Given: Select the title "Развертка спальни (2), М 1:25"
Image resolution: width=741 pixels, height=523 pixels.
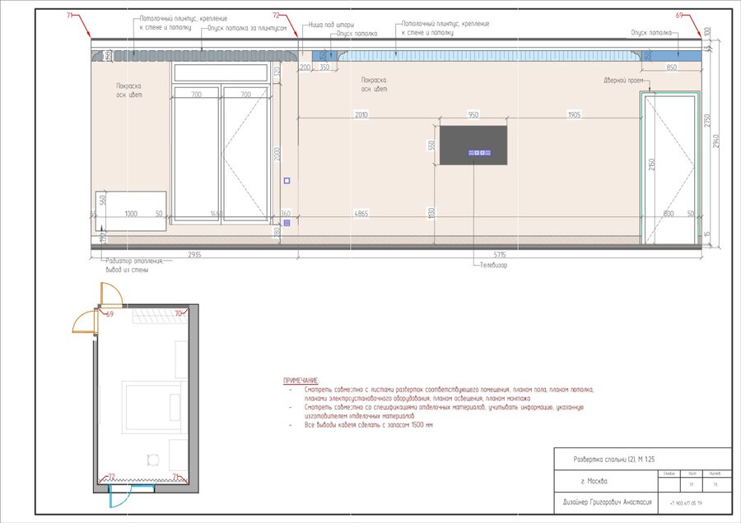Looking at the screenshot, I should click(x=614, y=460).
